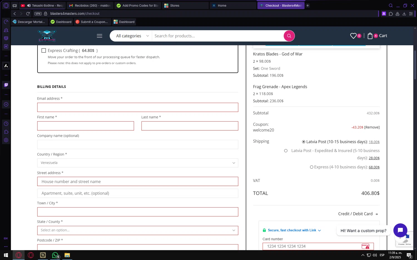Screen dimensions: 417x260
Task: Open first Dashboard bookmark with green icon
Action: (61, 22)
